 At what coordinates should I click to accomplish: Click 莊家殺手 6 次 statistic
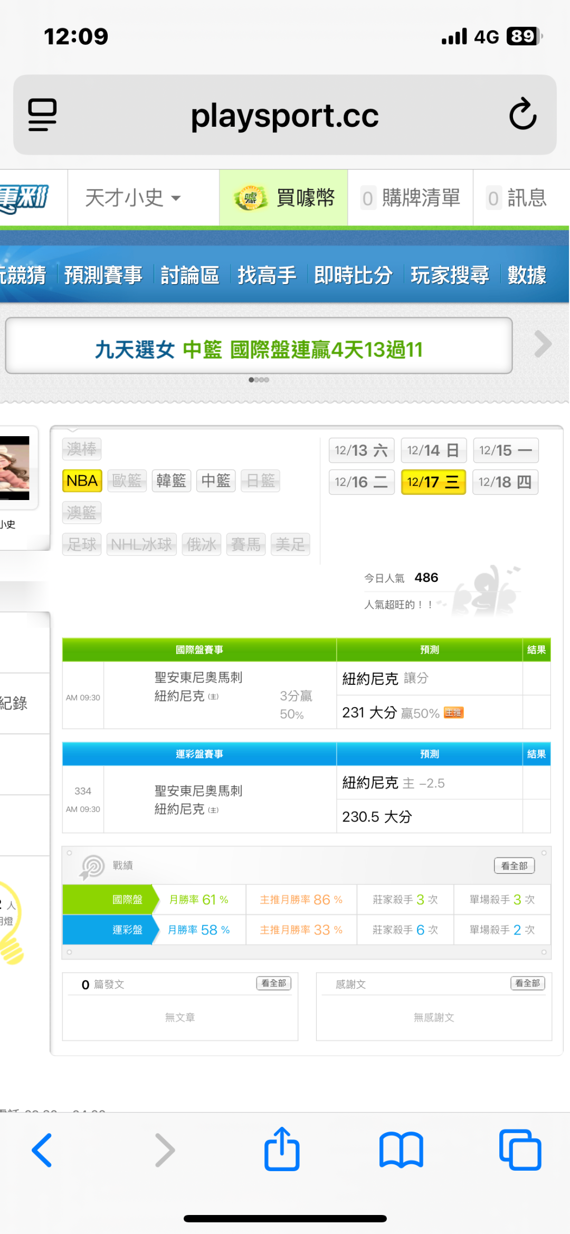(405, 930)
